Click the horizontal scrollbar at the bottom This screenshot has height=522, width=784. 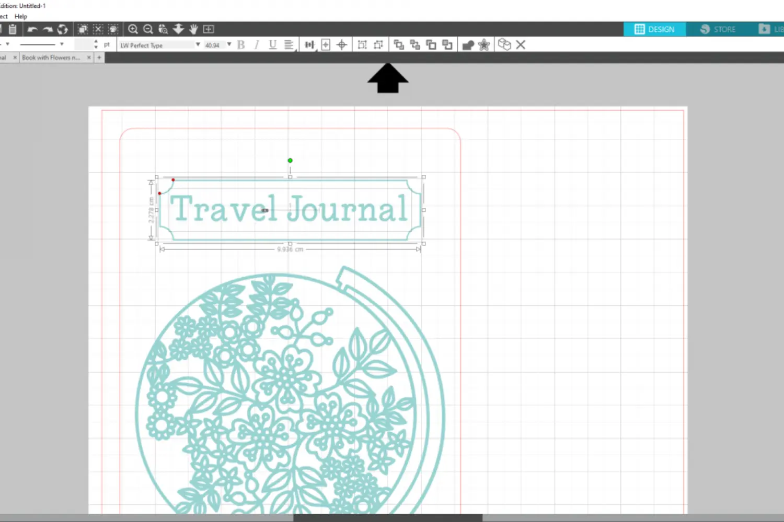tap(387, 518)
